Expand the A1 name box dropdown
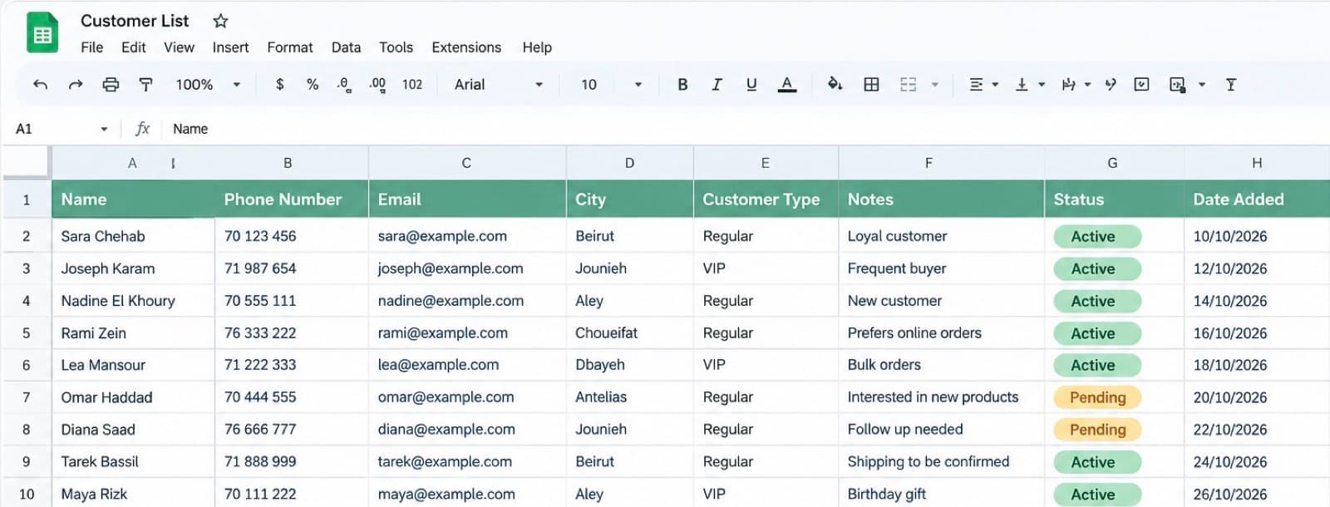The image size is (1330, 507). (x=104, y=129)
